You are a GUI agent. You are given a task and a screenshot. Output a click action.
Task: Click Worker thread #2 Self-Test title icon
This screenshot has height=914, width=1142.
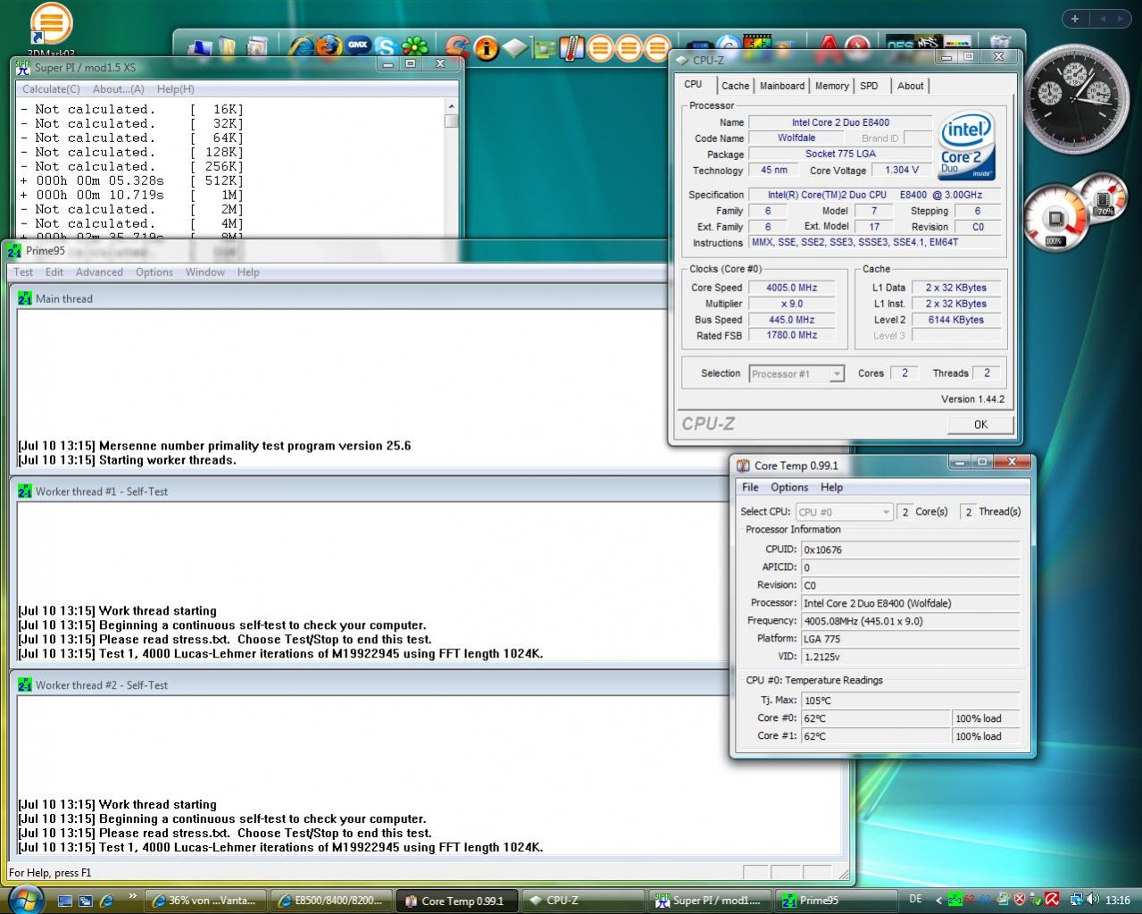25,685
